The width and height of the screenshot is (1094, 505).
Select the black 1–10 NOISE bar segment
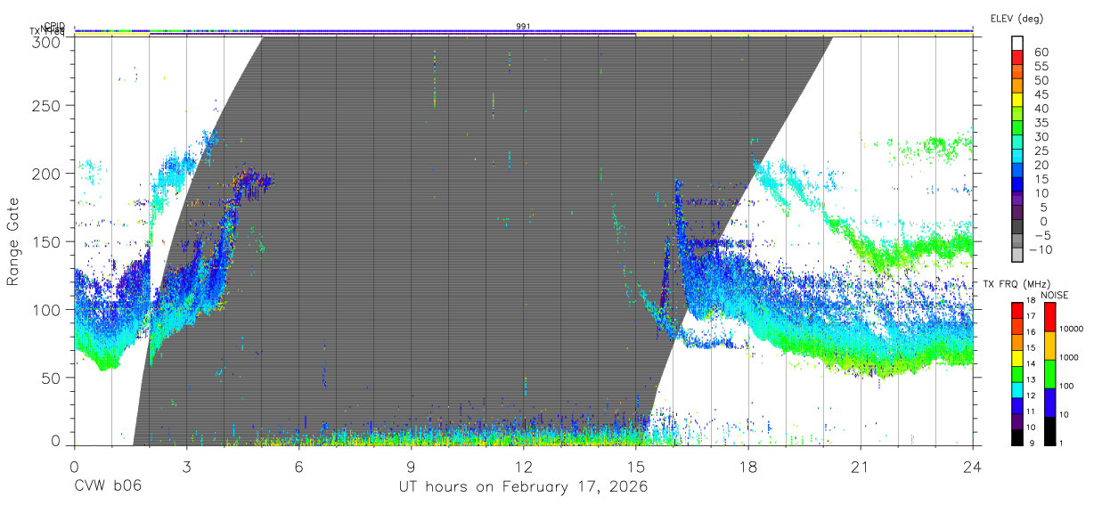point(1049,431)
